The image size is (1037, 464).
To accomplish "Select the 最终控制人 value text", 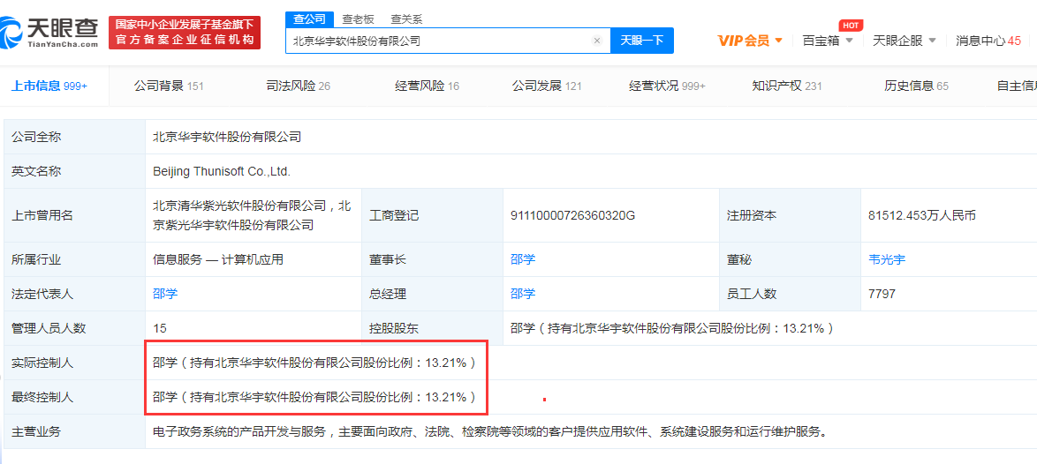I will [314, 397].
